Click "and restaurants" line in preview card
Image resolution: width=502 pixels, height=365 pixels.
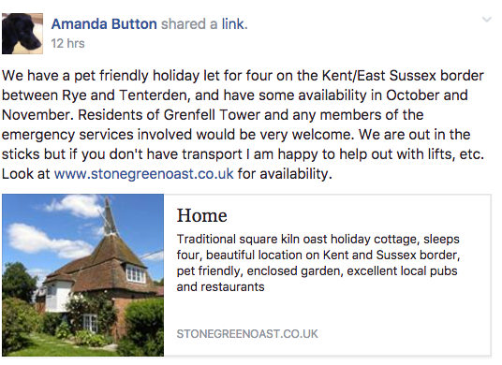coord(221,287)
